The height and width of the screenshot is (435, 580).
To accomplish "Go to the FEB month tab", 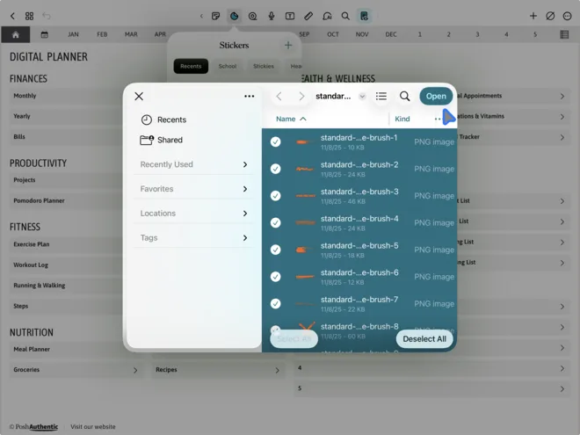I will pyautogui.click(x=102, y=34).
